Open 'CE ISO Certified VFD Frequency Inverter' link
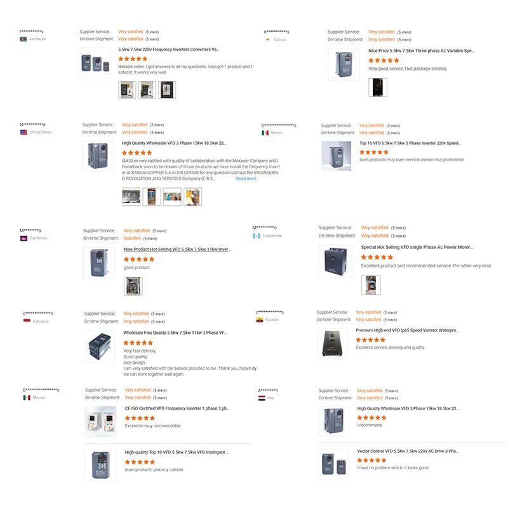Viewport: 508px width, 508px height. [x=177, y=408]
